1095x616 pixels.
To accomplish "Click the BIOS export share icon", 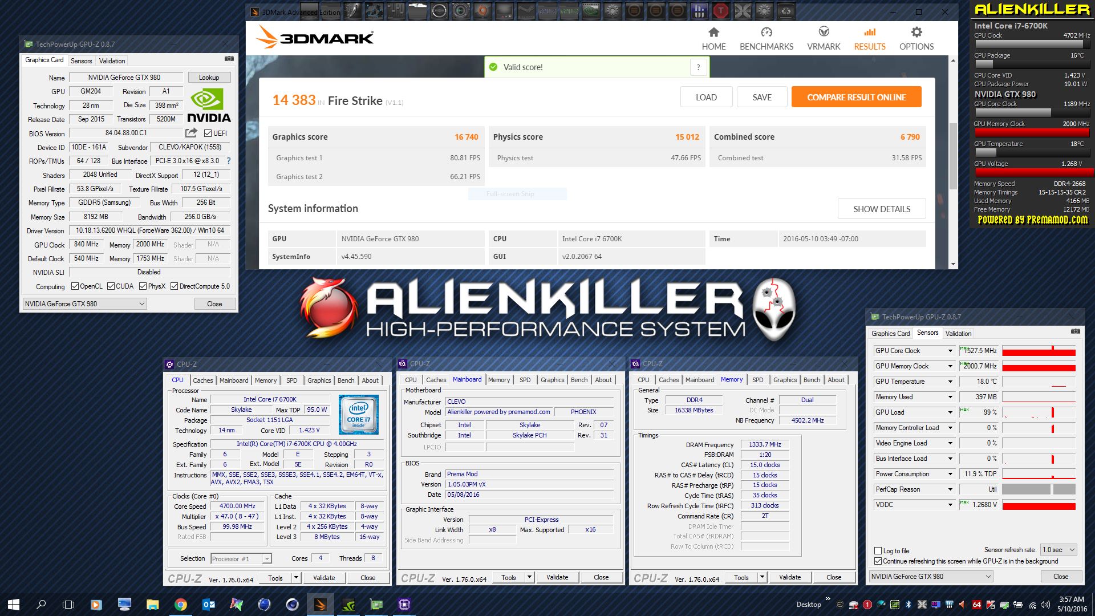I will (x=191, y=133).
